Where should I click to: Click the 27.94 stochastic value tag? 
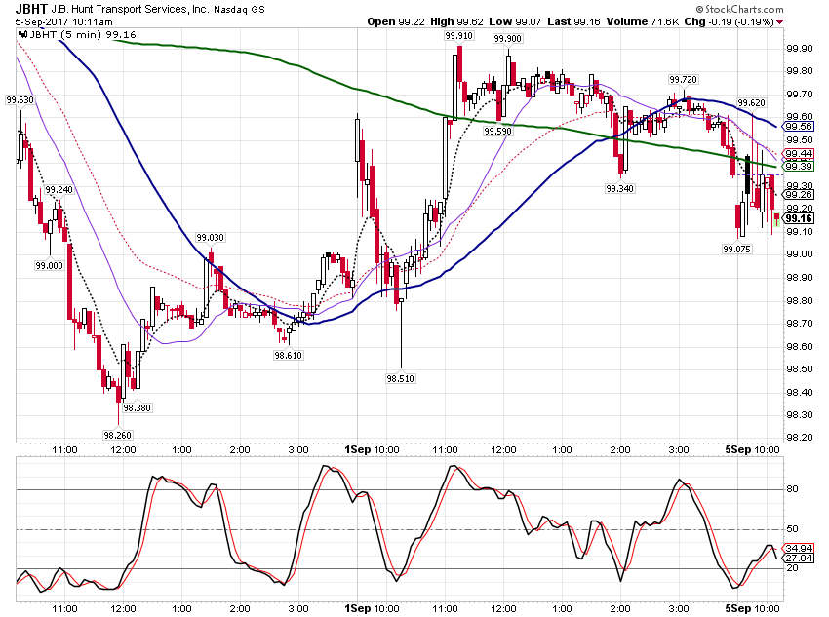(x=799, y=558)
